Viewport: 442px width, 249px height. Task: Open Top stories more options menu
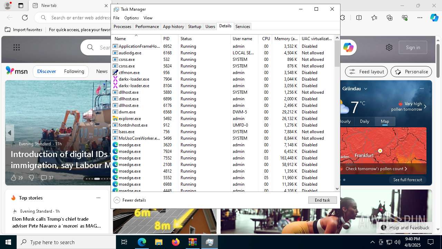click(98, 198)
